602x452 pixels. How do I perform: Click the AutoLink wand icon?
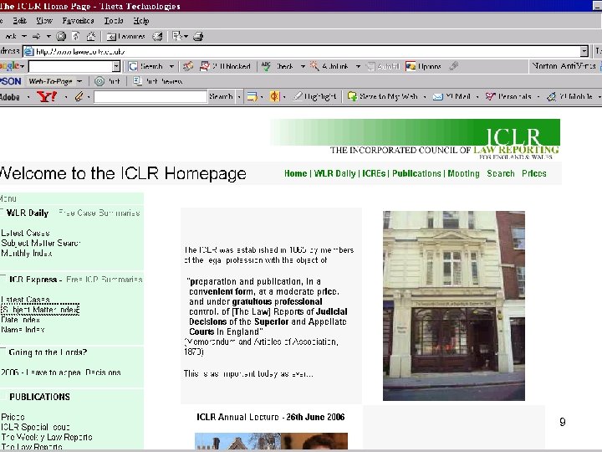click(314, 66)
